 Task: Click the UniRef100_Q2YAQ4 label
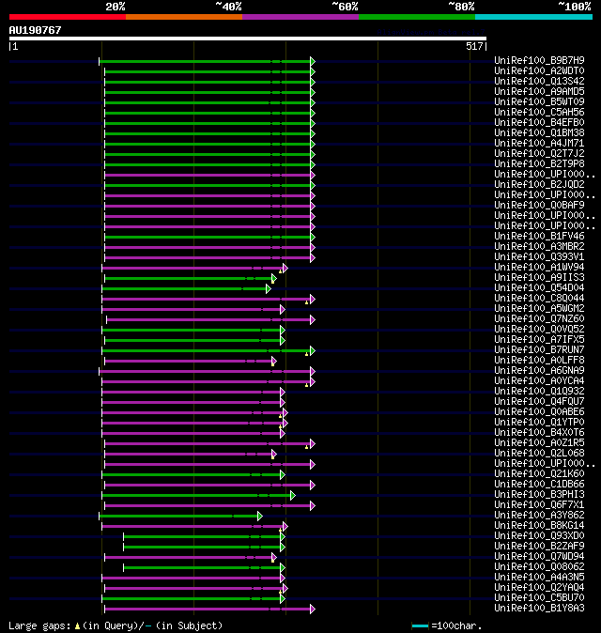point(539,588)
